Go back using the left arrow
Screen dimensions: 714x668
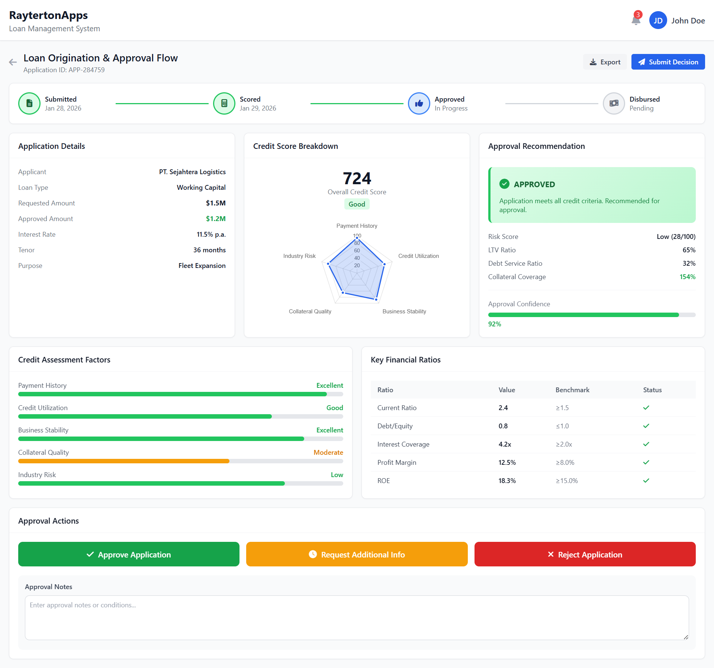click(13, 62)
